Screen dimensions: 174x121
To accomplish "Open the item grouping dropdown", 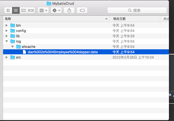I will 43,10.
